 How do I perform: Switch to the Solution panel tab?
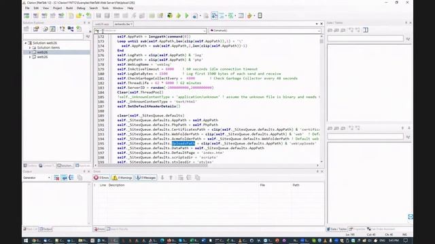65,165
